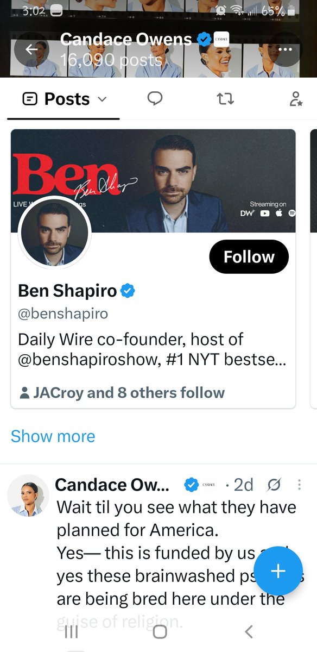Select the Posts tab

64,99
